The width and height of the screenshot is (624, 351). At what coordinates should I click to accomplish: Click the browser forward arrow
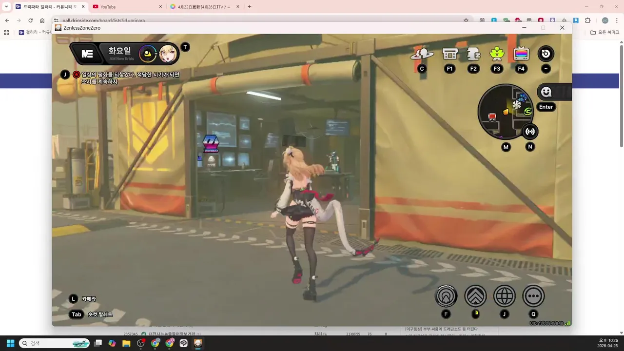tap(19, 20)
